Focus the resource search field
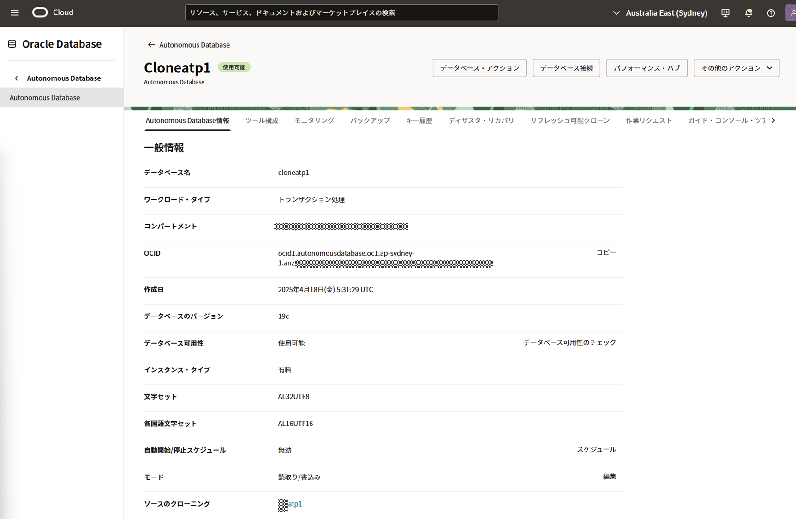The width and height of the screenshot is (796, 519). 341,13
